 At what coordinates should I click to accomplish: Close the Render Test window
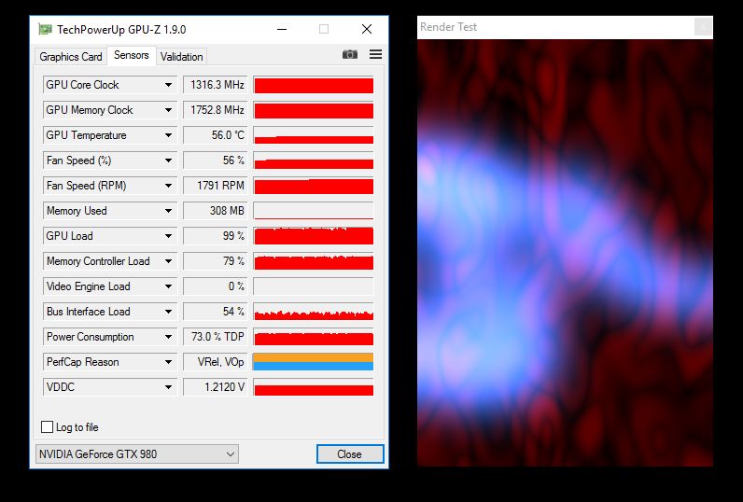pos(702,27)
